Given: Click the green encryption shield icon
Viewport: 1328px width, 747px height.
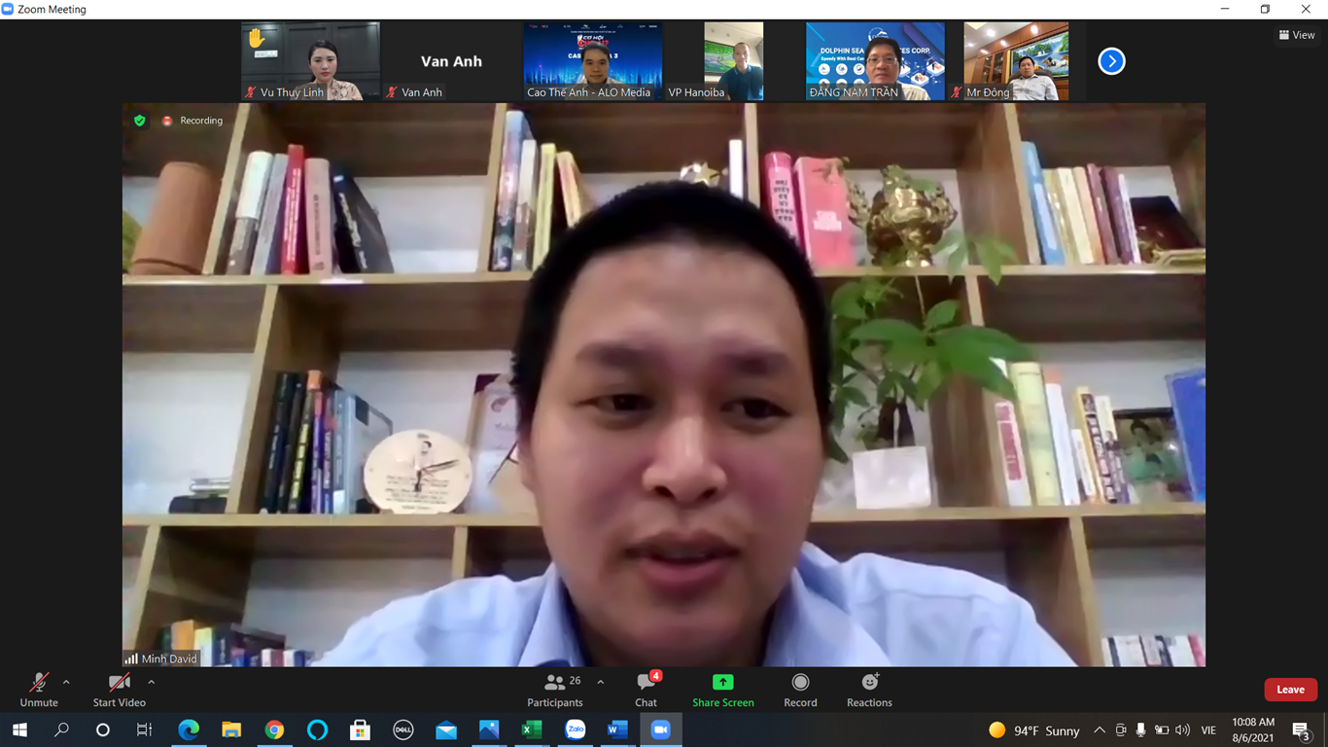Looking at the screenshot, I should pyautogui.click(x=140, y=121).
